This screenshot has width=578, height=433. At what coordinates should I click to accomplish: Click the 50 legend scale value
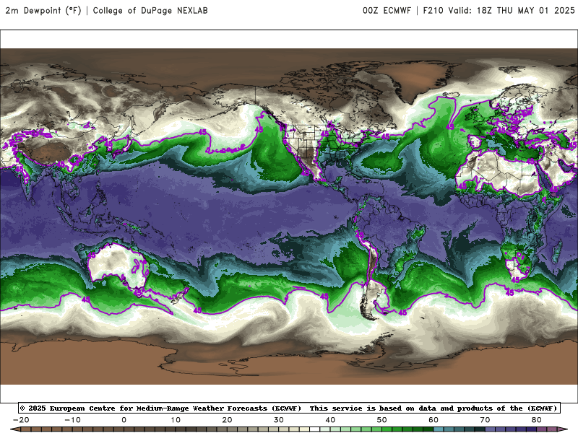click(382, 420)
